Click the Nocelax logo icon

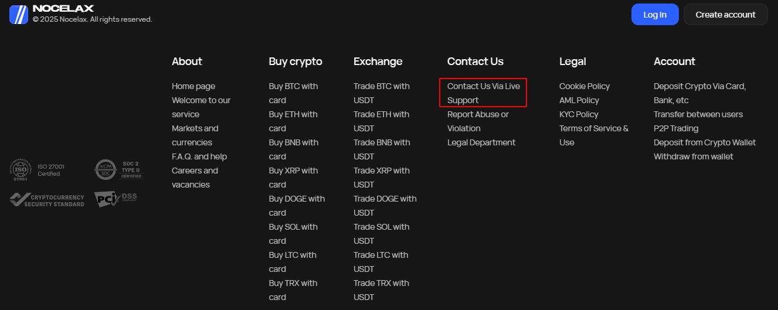19,14
